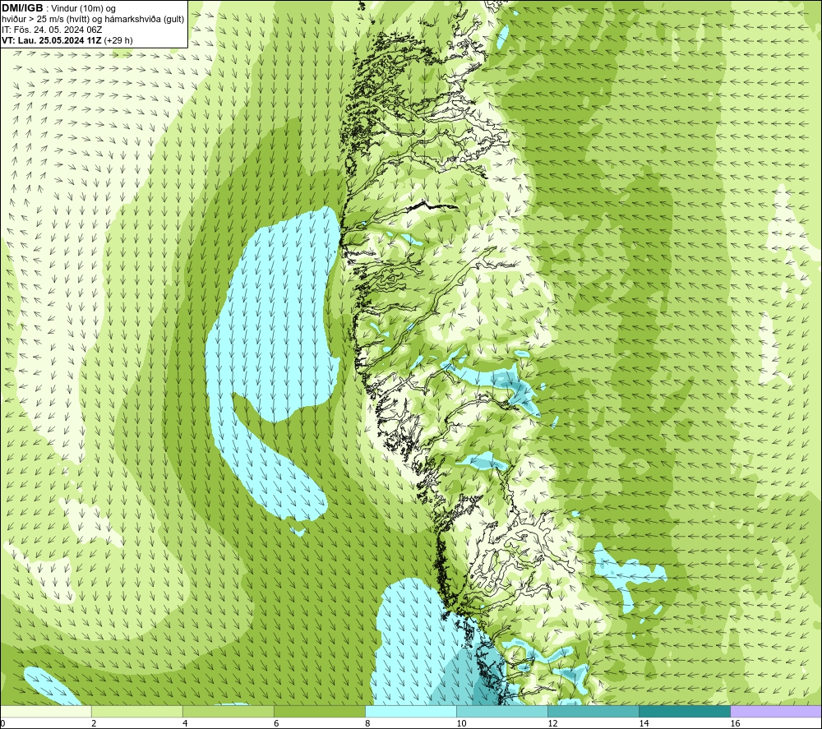Click the legend tick label '8'

pos(367,723)
